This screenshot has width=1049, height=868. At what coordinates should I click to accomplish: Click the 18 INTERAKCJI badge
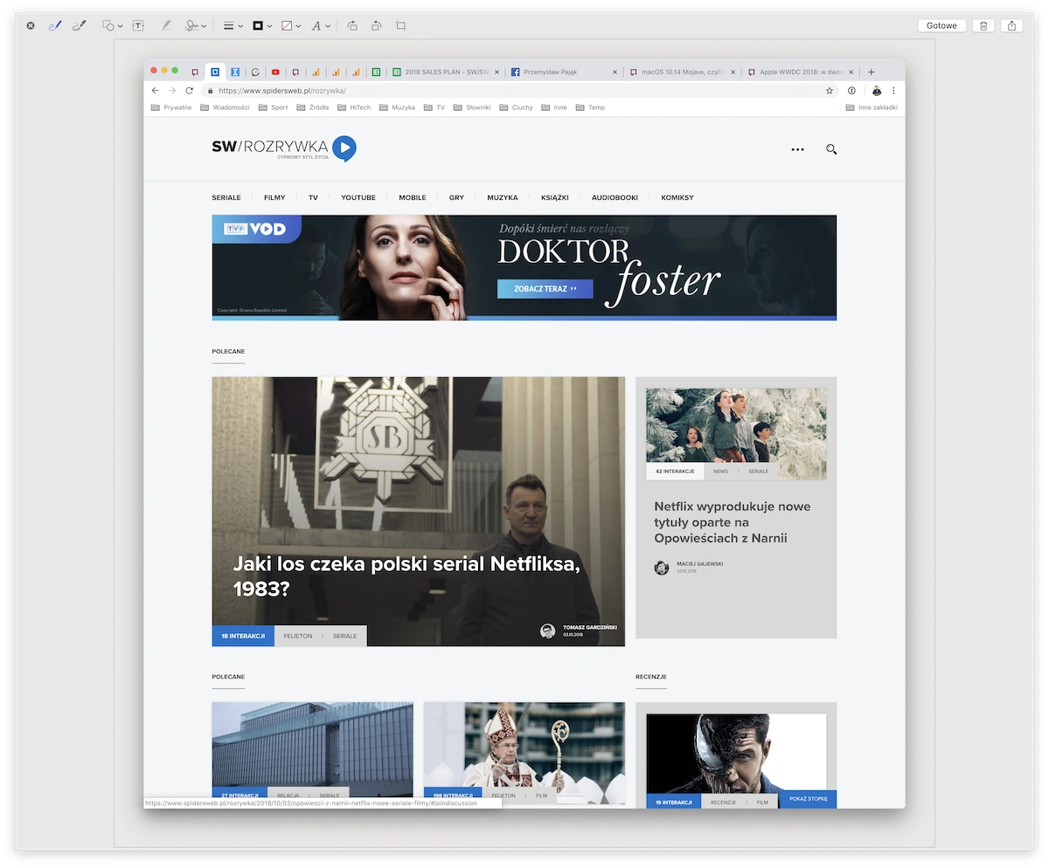243,636
